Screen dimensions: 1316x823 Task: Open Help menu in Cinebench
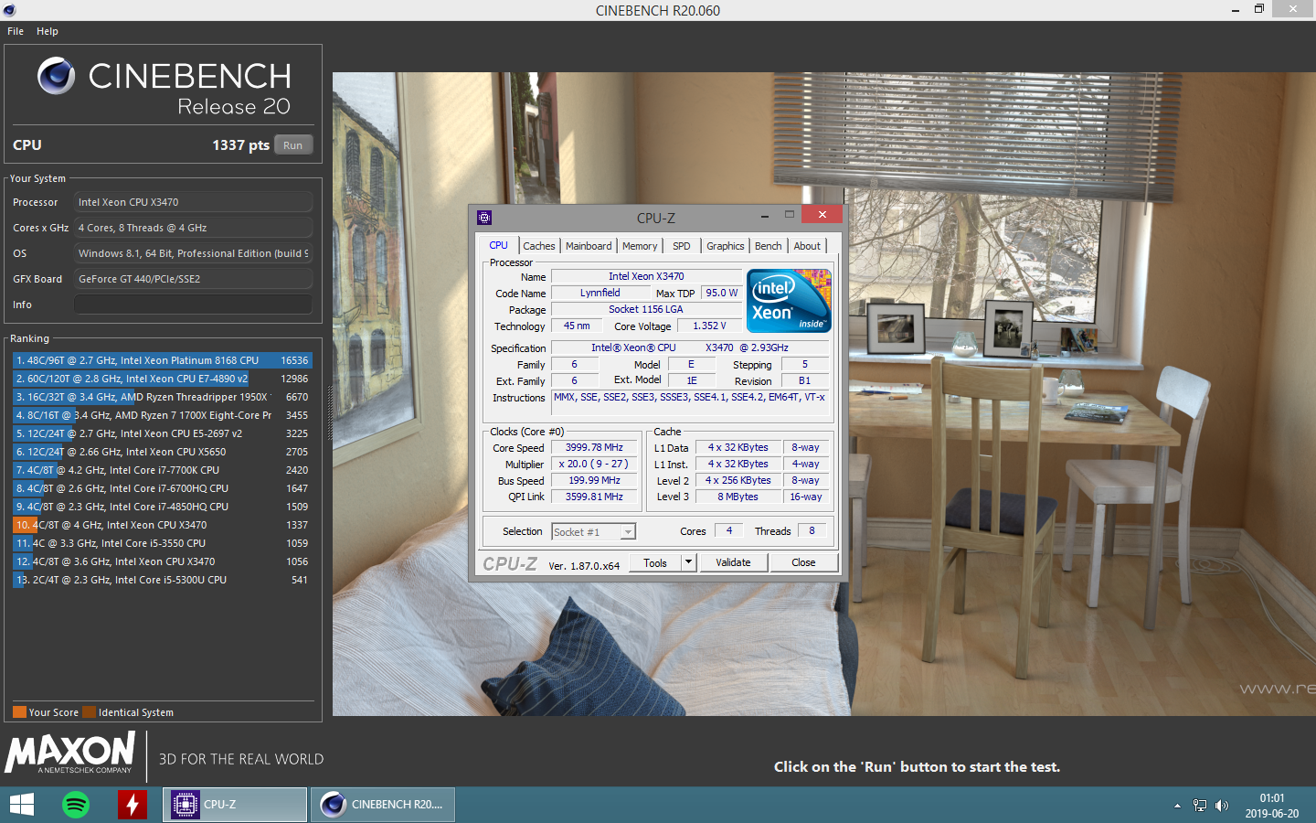pos(48,31)
